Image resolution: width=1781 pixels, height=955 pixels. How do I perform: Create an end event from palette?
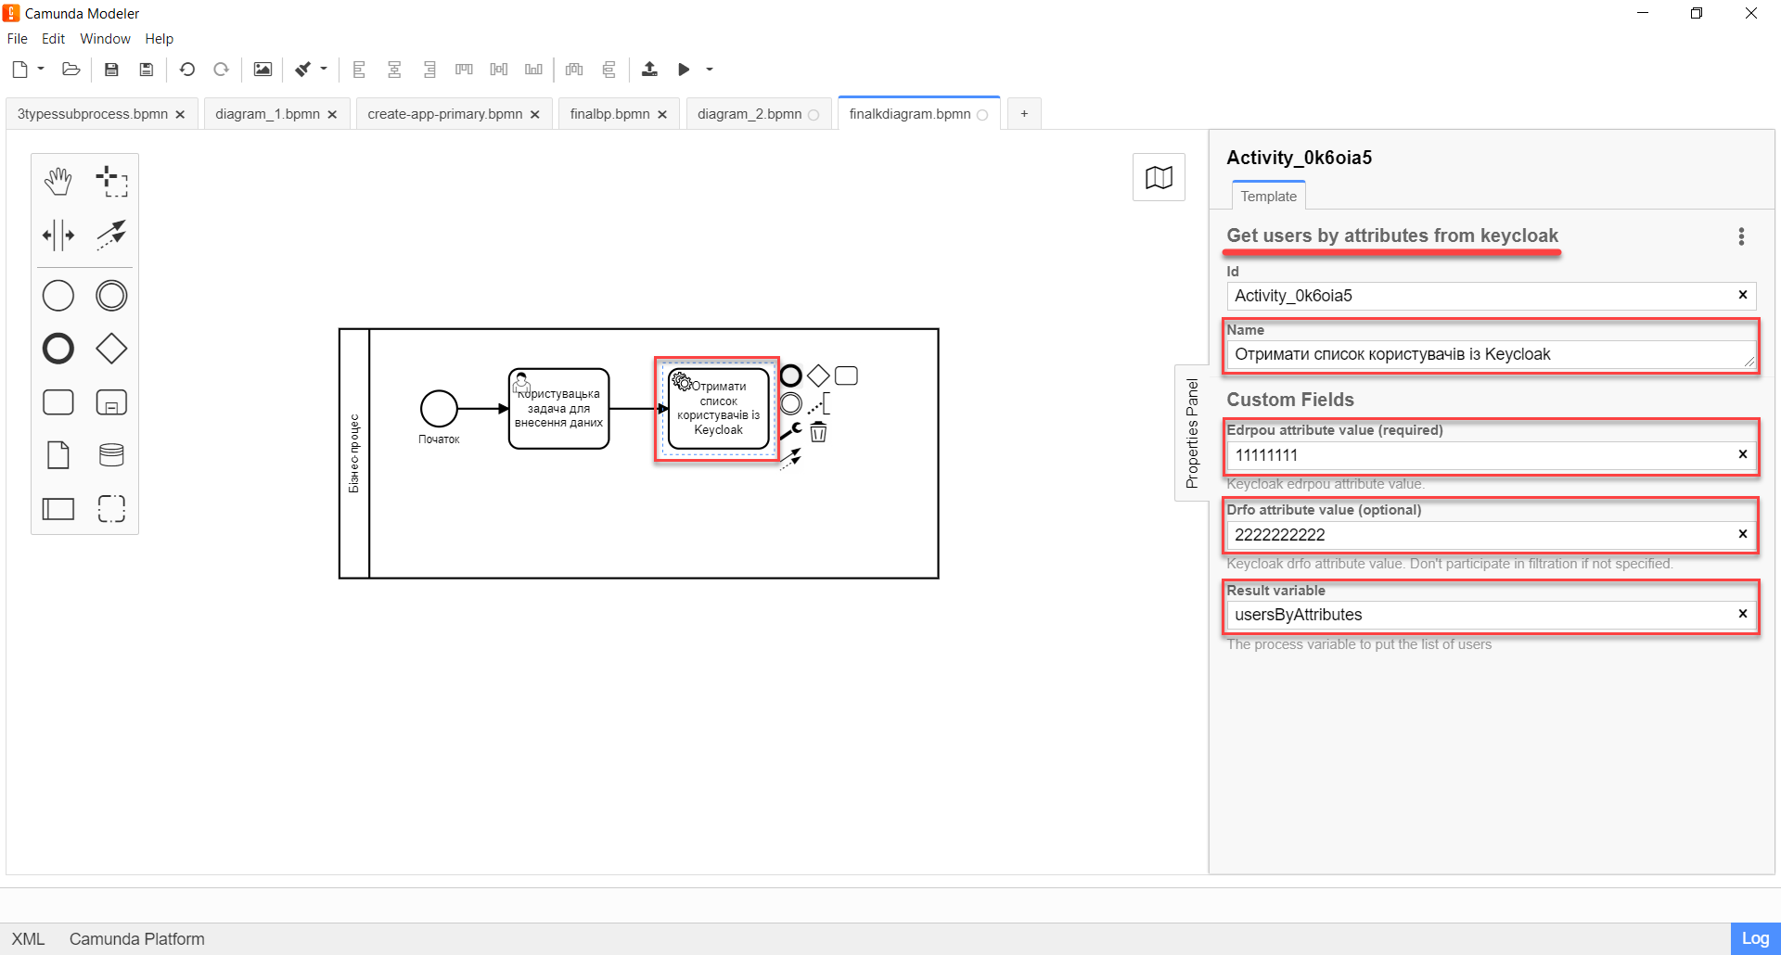tap(58, 349)
